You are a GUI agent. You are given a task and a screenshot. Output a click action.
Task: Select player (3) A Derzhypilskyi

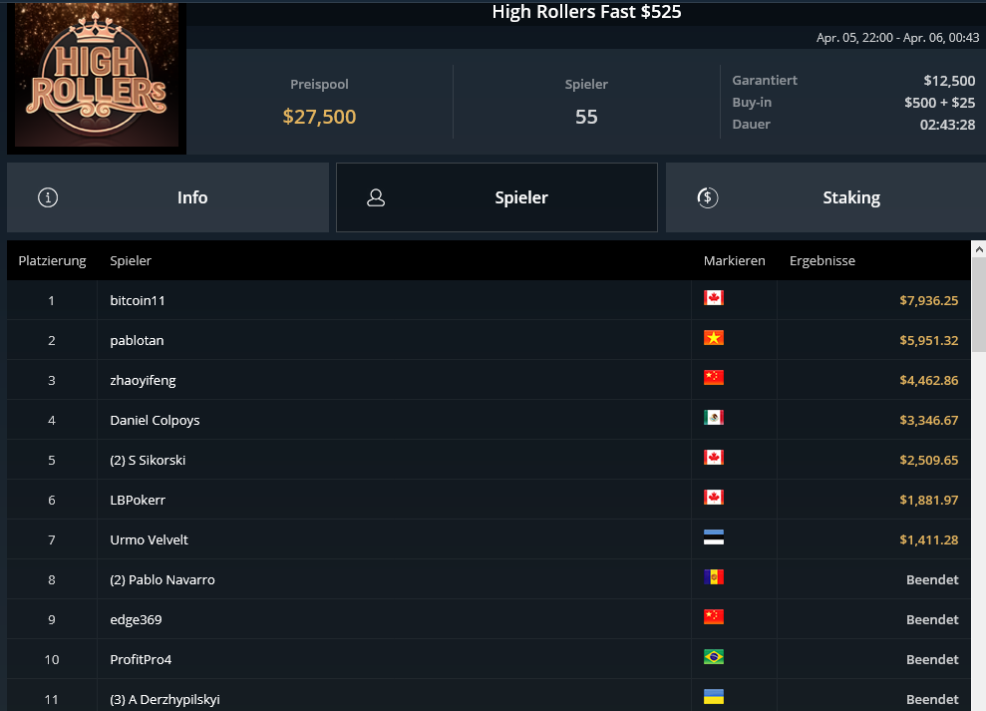point(164,700)
